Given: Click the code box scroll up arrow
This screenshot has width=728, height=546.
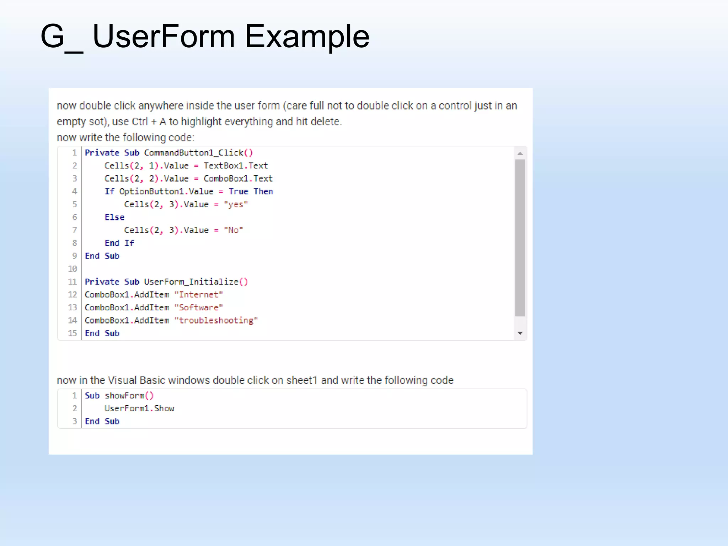Looking at the screenshot, I should (520, 153).
